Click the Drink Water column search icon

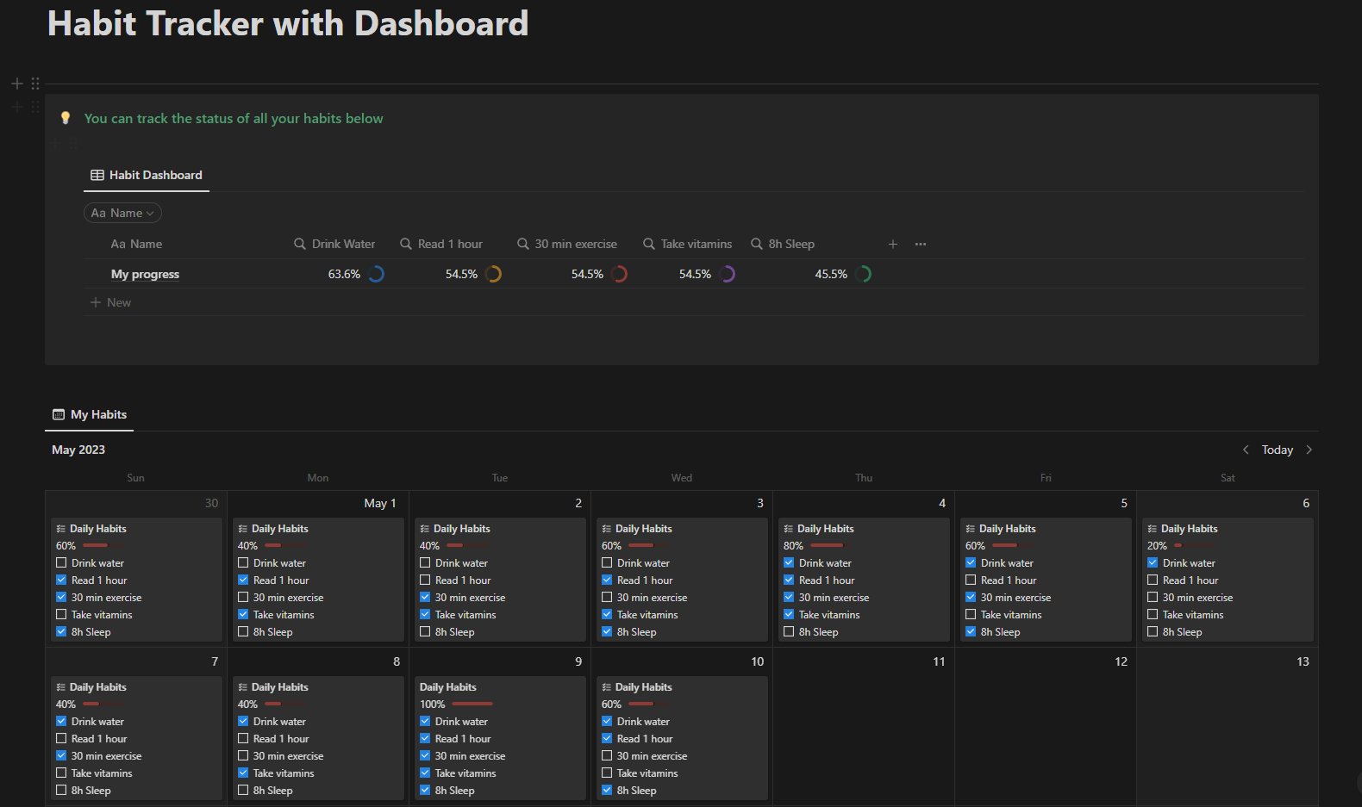[300, 244]
